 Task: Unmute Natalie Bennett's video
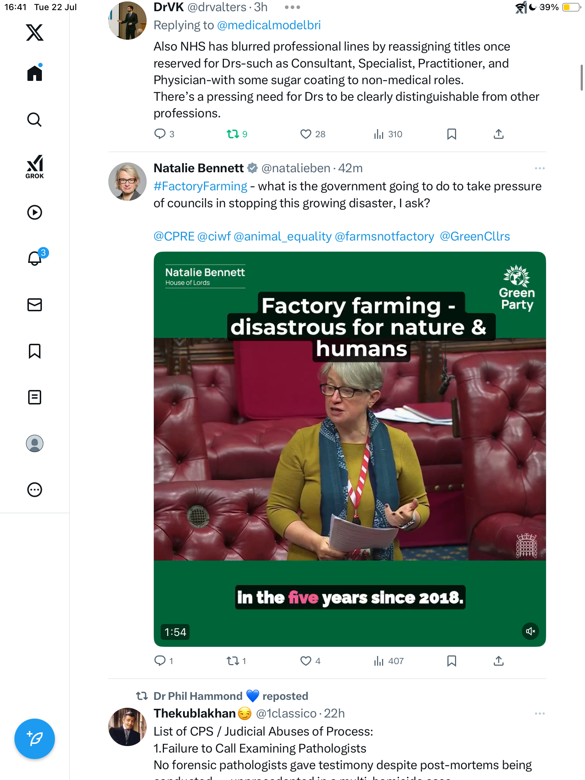(530, 631)
